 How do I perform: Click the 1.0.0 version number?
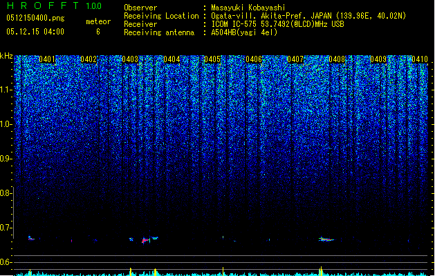[93, 6]
